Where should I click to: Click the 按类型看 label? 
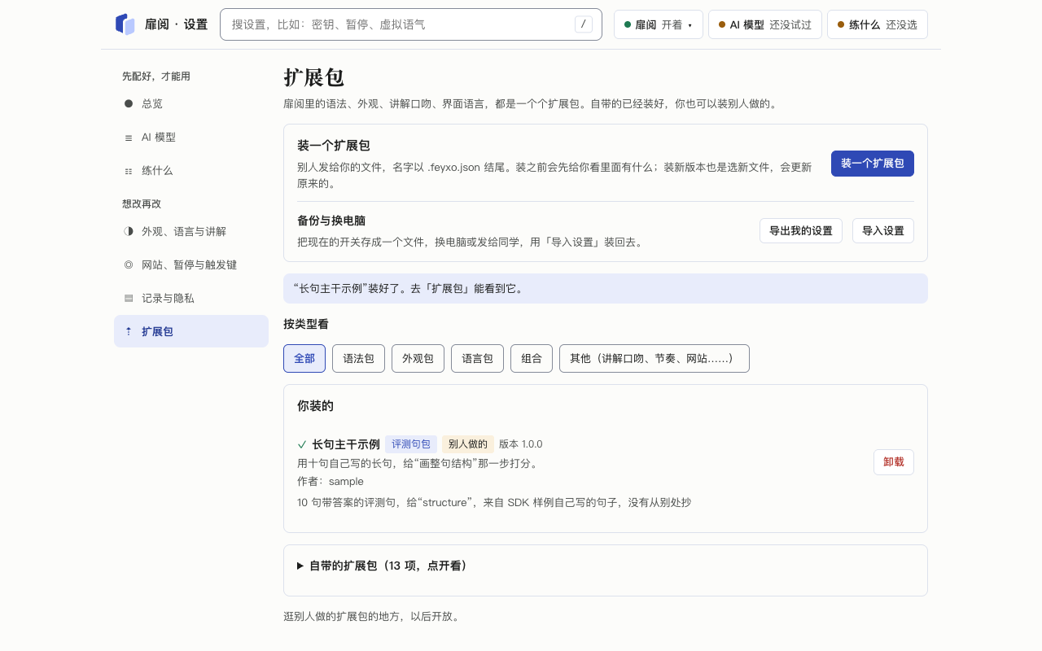point(306,324)
